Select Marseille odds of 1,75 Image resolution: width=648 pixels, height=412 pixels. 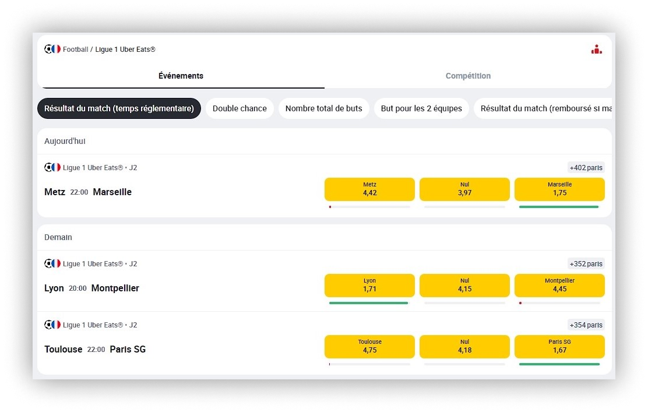click(x=559, y=189)
